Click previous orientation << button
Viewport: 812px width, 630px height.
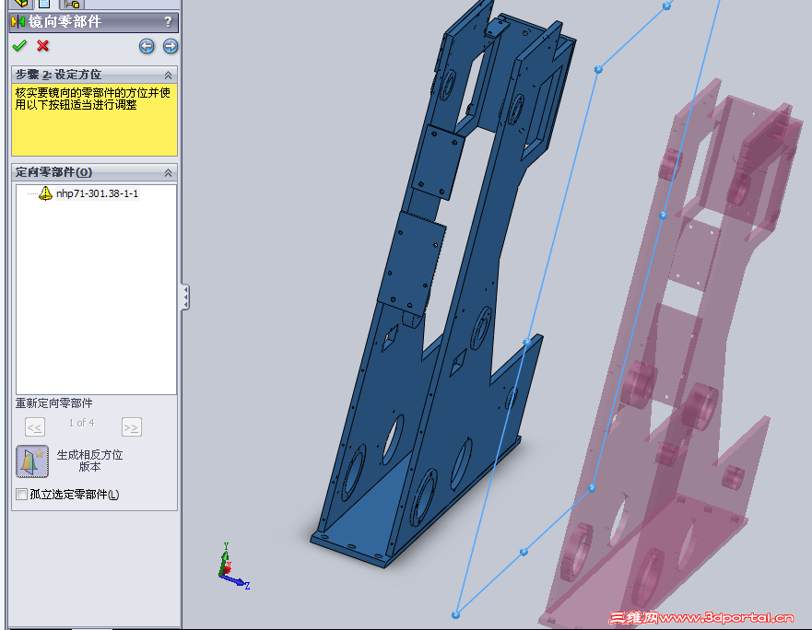[x=35, y=427]
